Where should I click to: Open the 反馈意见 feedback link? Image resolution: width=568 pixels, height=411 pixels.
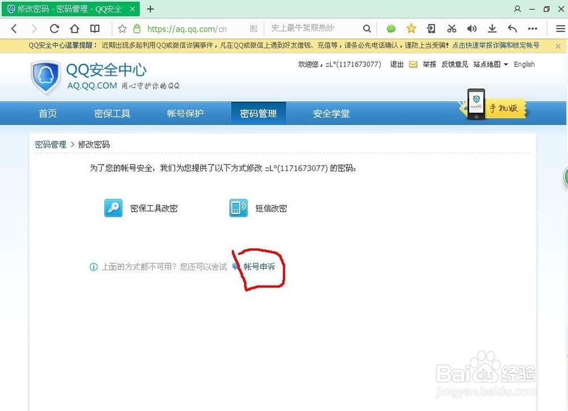(x=454, y=65)
